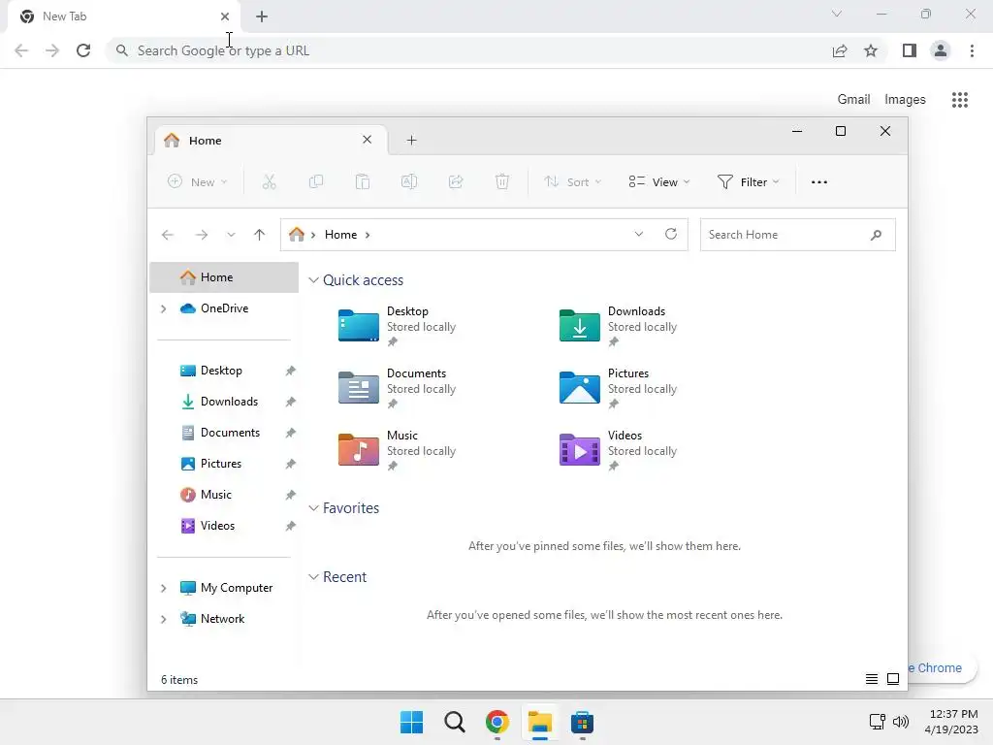This screenshot has width=993, height=745.
Task: Open a new Chrome tab with plus button
Action: coord(262,16)
